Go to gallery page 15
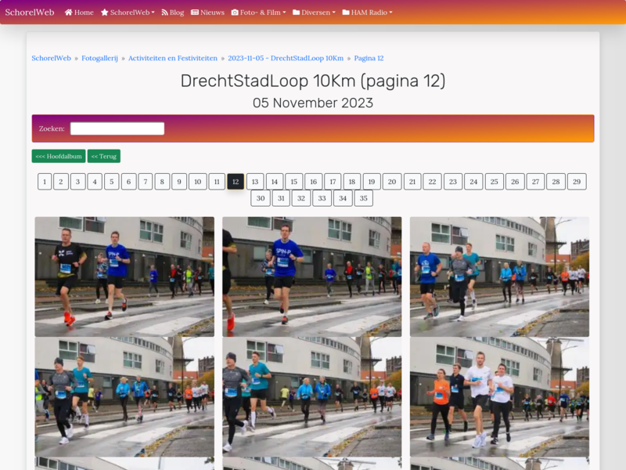The height and width of the screenshot is (470, 626). (294, 182)
